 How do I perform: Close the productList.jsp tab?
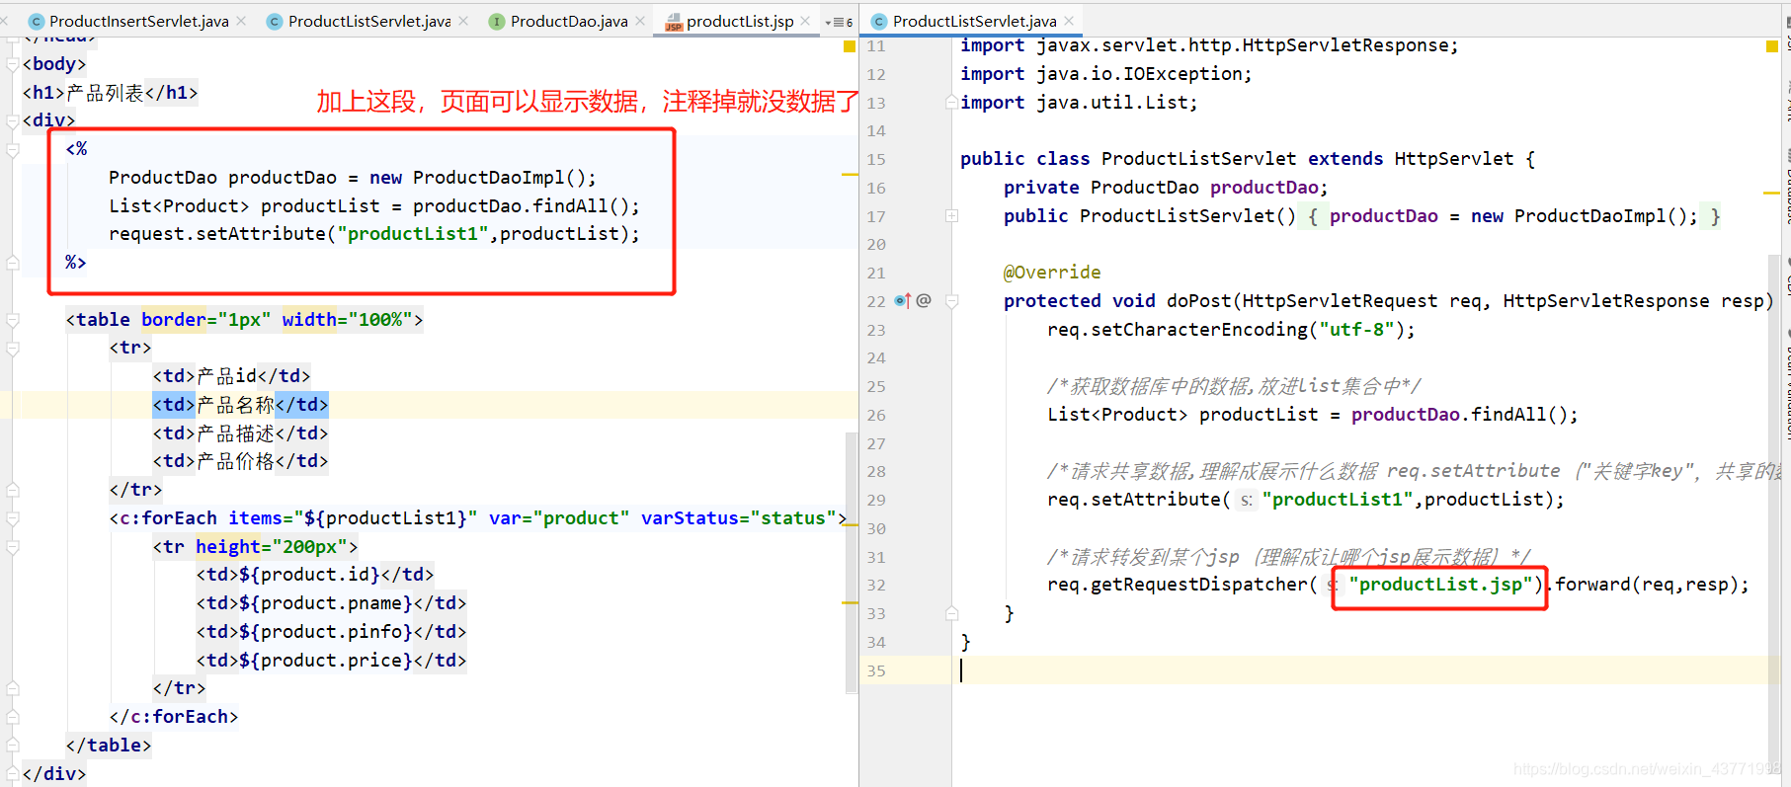(805, 21)
